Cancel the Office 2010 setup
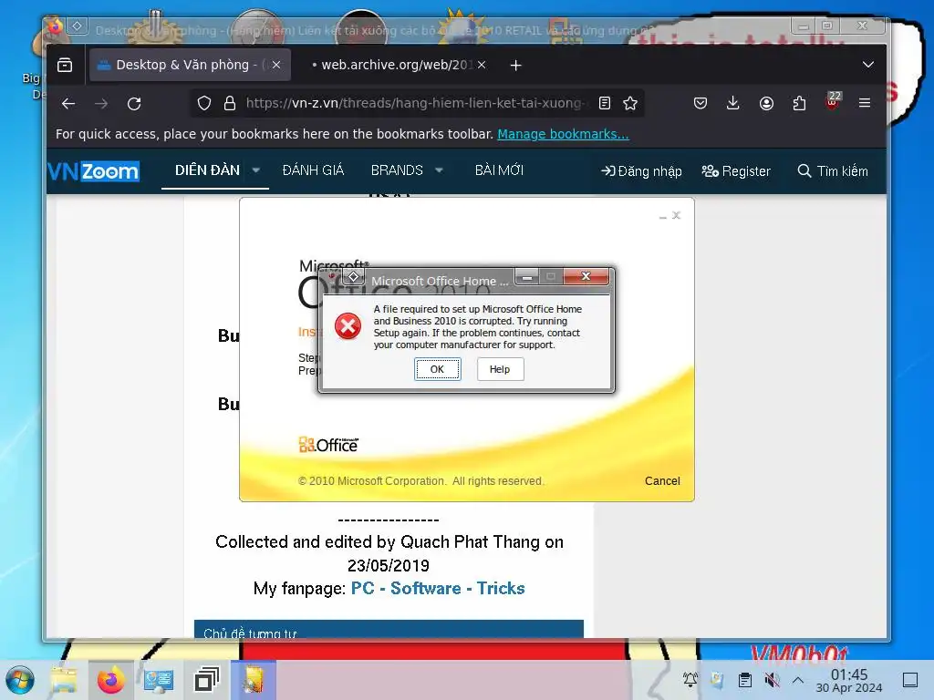 pyautogui.click(x=662, y=481)
